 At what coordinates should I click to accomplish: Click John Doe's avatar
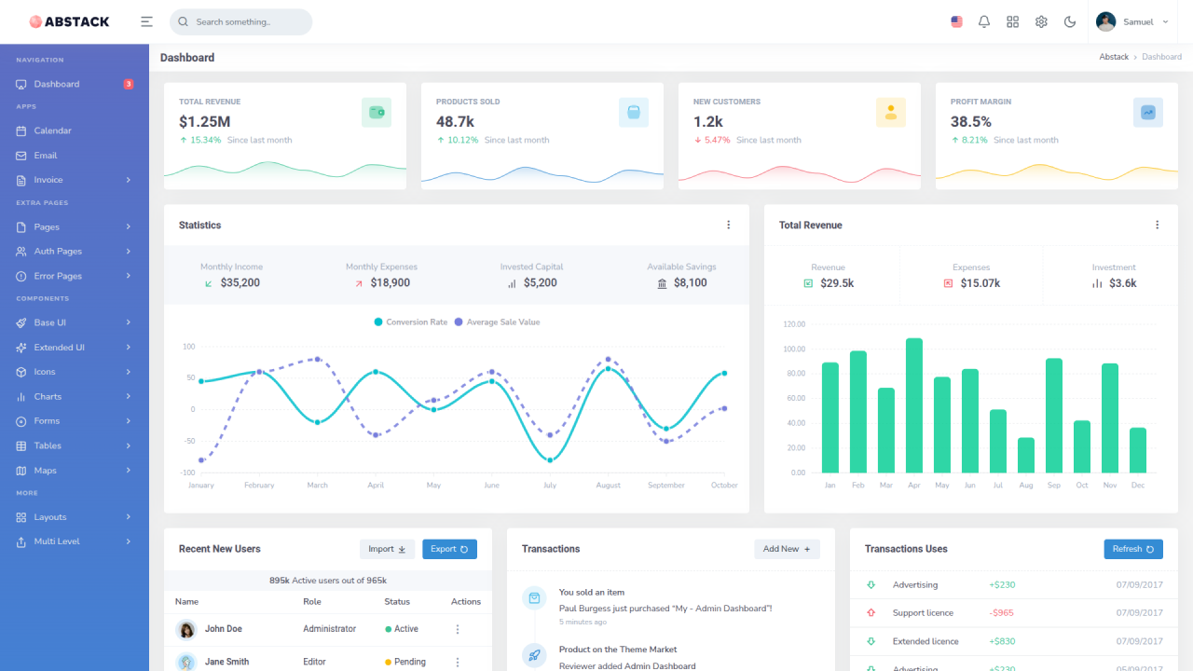pos(186,629)
